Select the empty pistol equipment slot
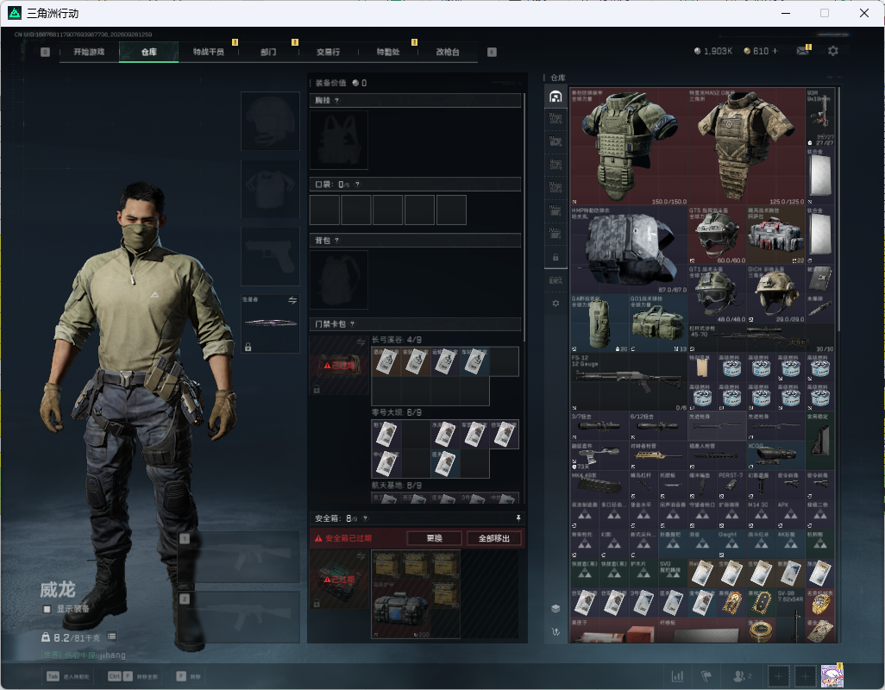Viewport: 885px width, 690px height. pos(270,257)
